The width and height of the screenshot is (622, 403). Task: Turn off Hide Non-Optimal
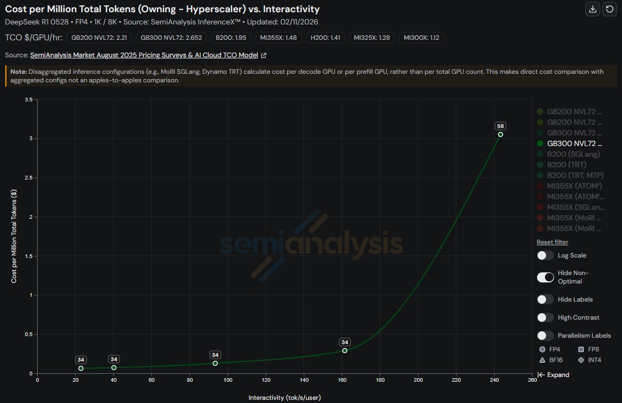click(x=545, y=277)
